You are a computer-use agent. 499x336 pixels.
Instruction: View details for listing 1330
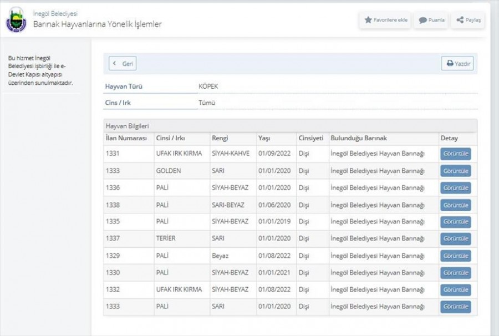(455, 273)
